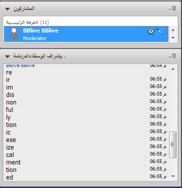The image size is (182, 188).
Task: Click the chat scroll down arrow
Action: [173, 176]
